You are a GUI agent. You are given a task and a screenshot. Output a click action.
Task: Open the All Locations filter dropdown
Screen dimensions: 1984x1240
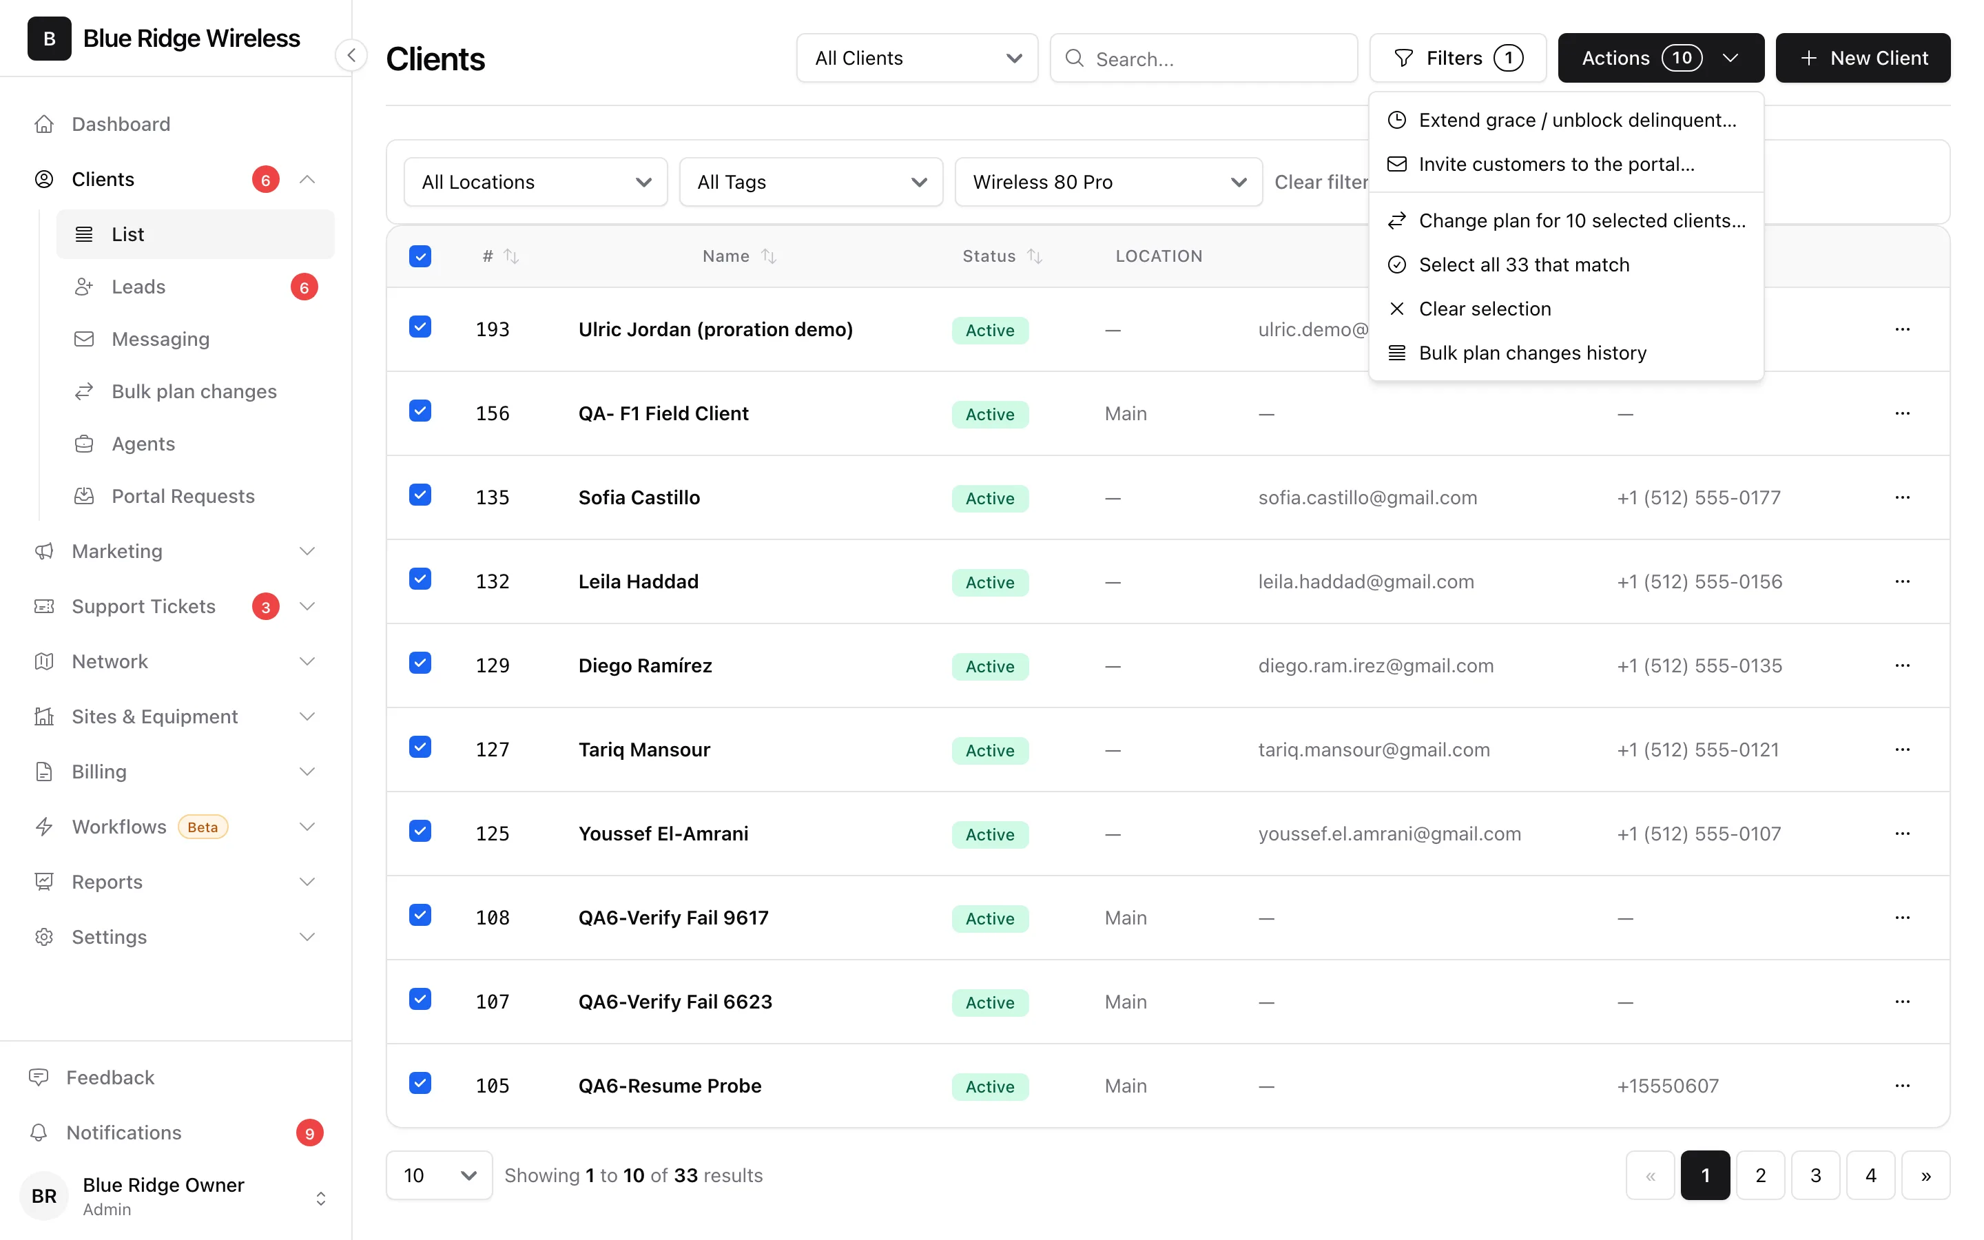tap(535, 182)
